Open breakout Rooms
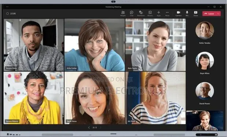 (x=150, y=14)
